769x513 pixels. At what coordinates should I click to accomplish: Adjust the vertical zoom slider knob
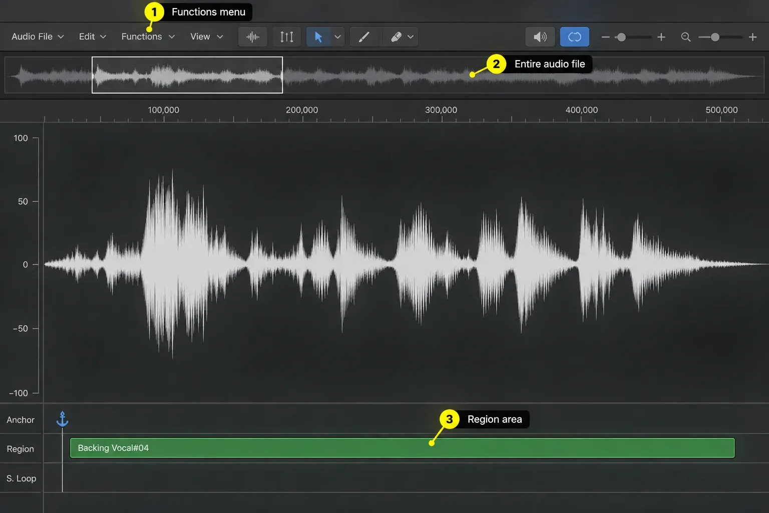pyautogui.click(x=621, y=37)
